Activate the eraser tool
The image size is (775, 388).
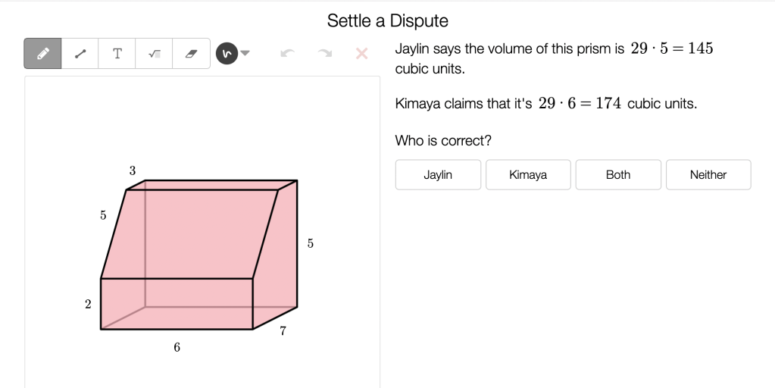(x=191, y=54)
